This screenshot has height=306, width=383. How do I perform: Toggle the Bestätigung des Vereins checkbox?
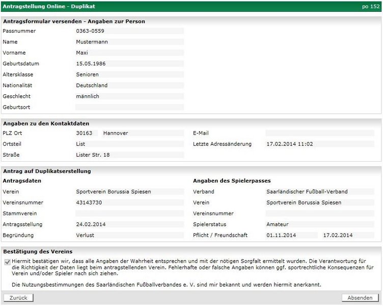tap(7, 262)
